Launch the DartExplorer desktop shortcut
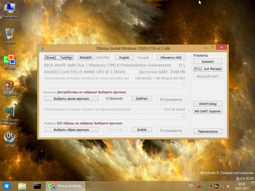The image size is (255, 191). (x=10, y=88)
